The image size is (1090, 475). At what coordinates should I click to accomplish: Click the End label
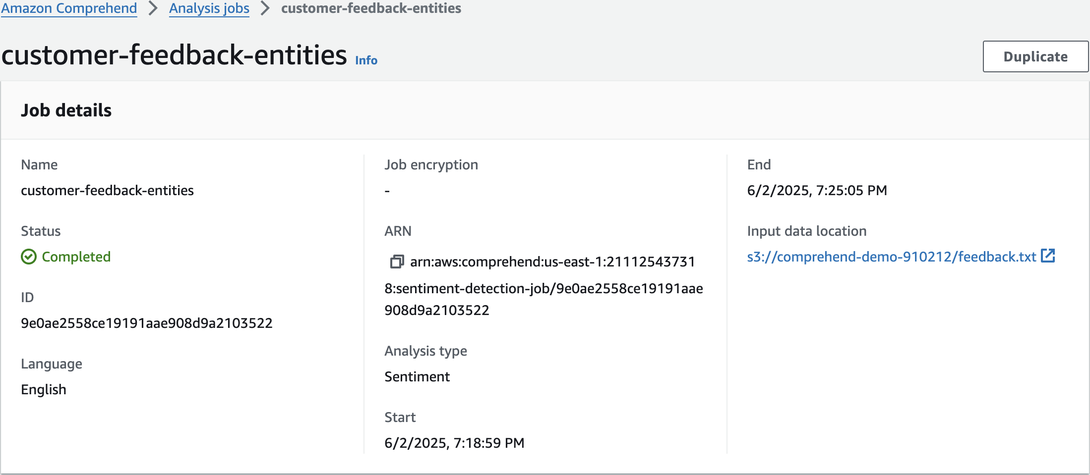(x=759, y=164)
